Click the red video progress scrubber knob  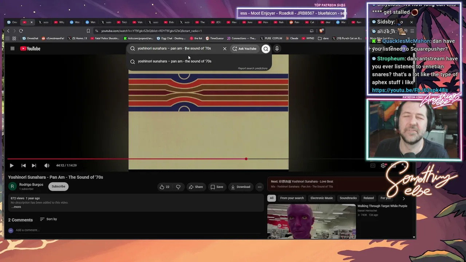(x=246, y=159)
